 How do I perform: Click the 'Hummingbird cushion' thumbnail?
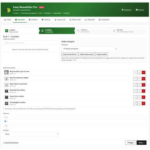(x=7, y=104)
